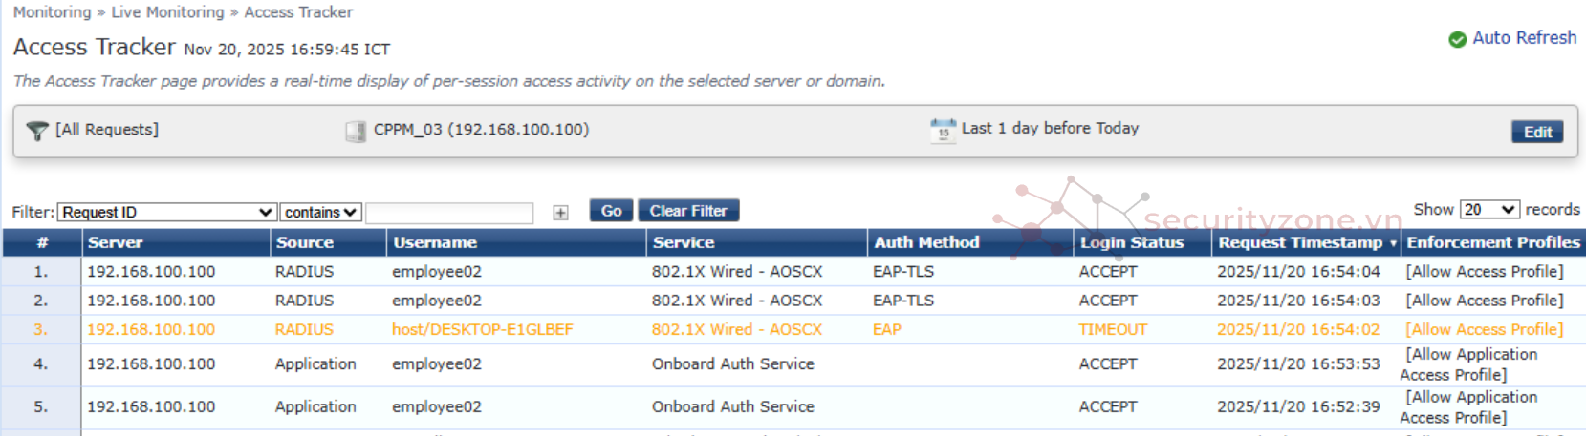Screen dimensions: 1586x436
Task: Click the Clear Filter button
Action: [688, 211]
